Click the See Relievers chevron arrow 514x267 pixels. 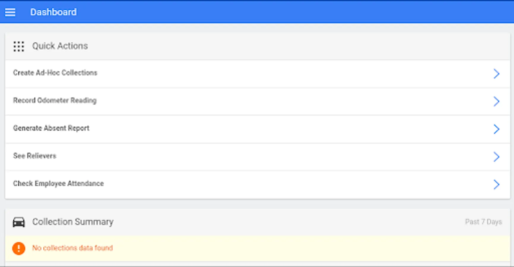tap(496, 157)
